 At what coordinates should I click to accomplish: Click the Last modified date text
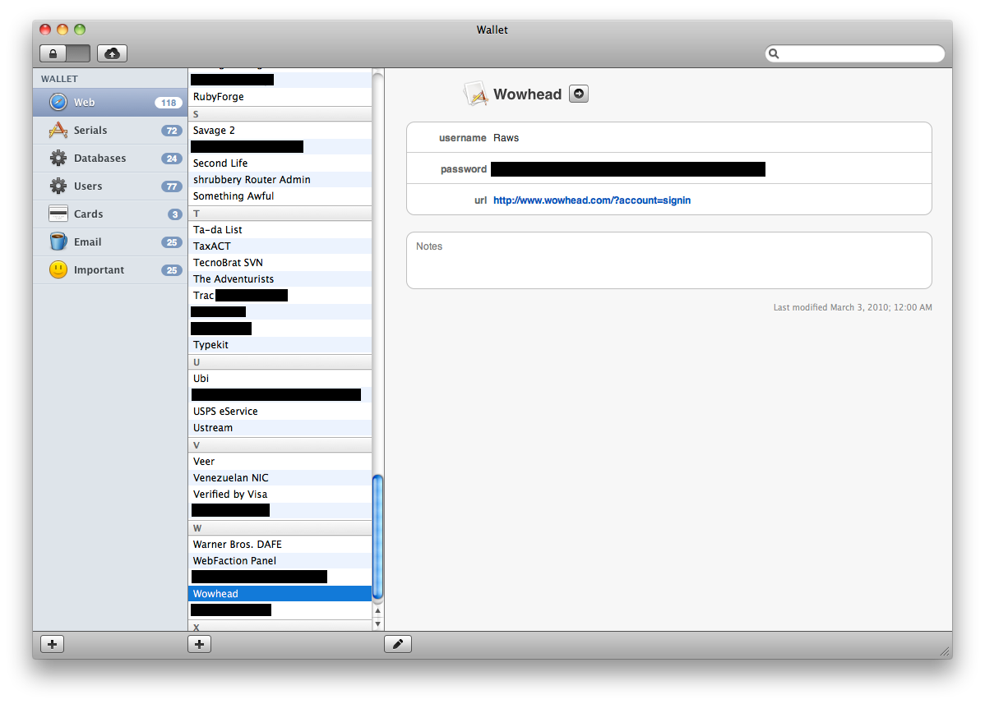853,307
